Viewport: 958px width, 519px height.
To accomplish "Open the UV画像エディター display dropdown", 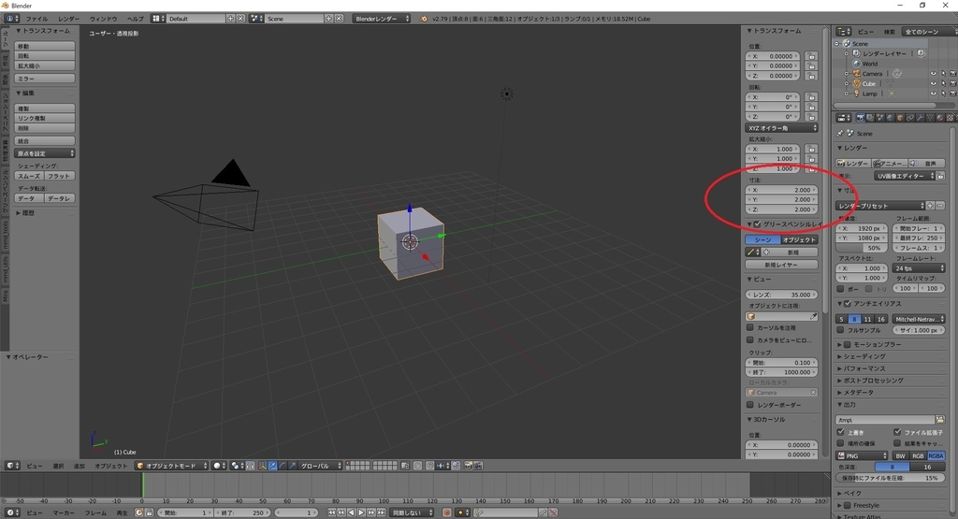I will pos(906,176).
